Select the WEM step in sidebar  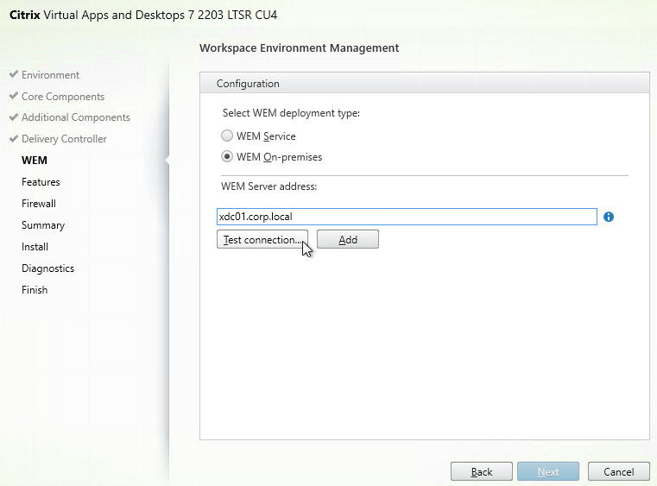(35, 161)
